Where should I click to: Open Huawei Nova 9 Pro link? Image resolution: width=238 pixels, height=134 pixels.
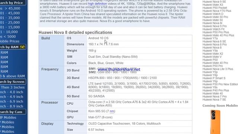(215, 26)
